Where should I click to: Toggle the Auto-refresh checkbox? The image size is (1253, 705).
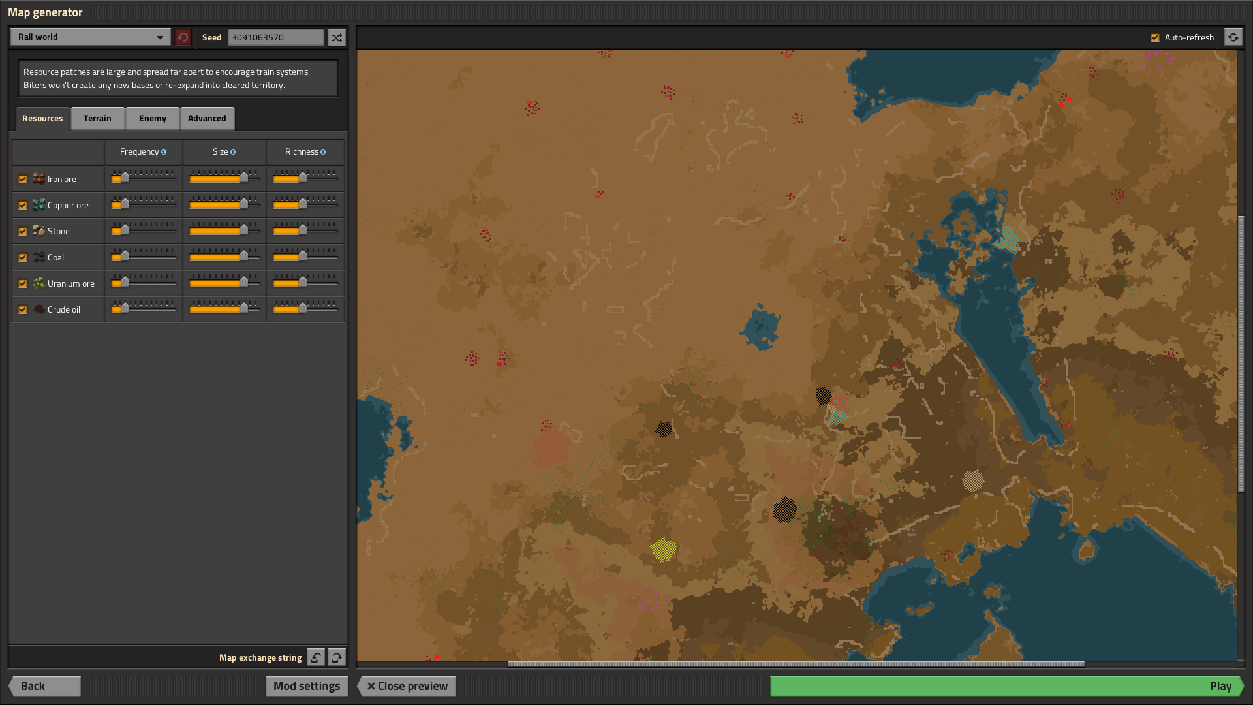point(1155,38)
